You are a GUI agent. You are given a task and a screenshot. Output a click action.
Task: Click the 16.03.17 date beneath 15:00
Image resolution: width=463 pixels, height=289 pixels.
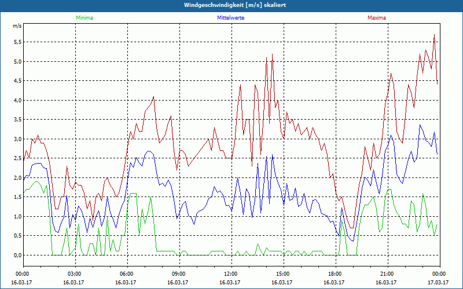pos(282,282)
